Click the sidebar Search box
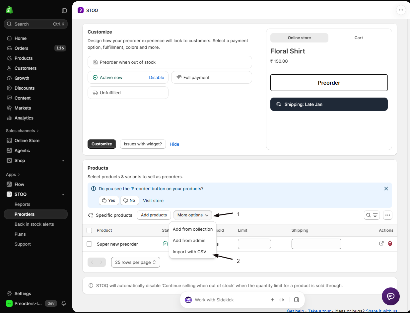Screen dimensions: 410x313 (x=36, y=24)
